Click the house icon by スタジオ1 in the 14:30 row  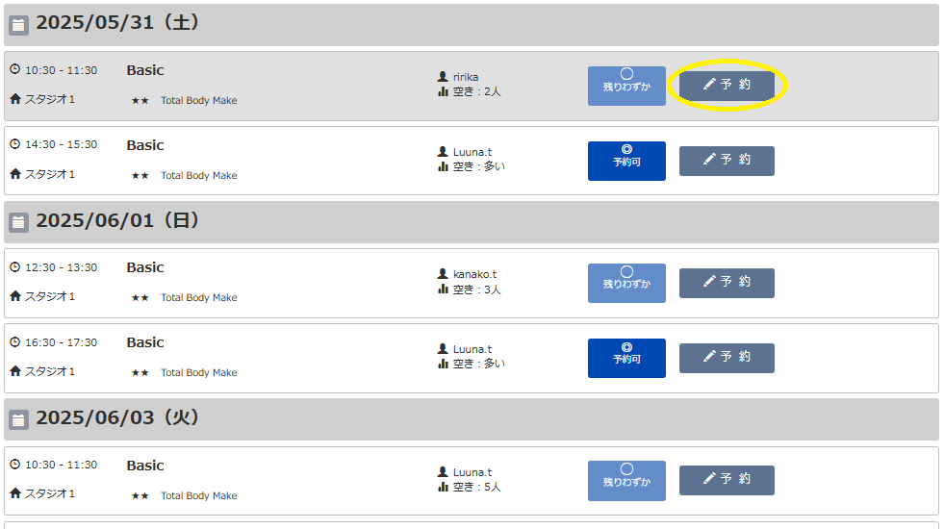pyautogui.click(x=15, y=173)
